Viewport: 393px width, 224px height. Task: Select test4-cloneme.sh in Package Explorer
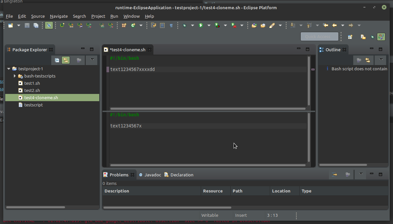click(x=52, y=98)
